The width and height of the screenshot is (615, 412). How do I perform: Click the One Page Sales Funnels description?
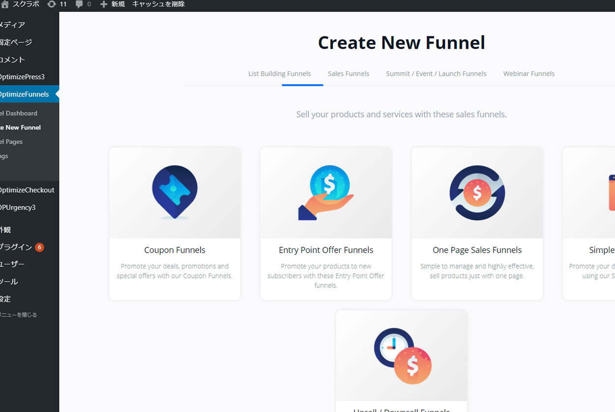coord(477,271)
